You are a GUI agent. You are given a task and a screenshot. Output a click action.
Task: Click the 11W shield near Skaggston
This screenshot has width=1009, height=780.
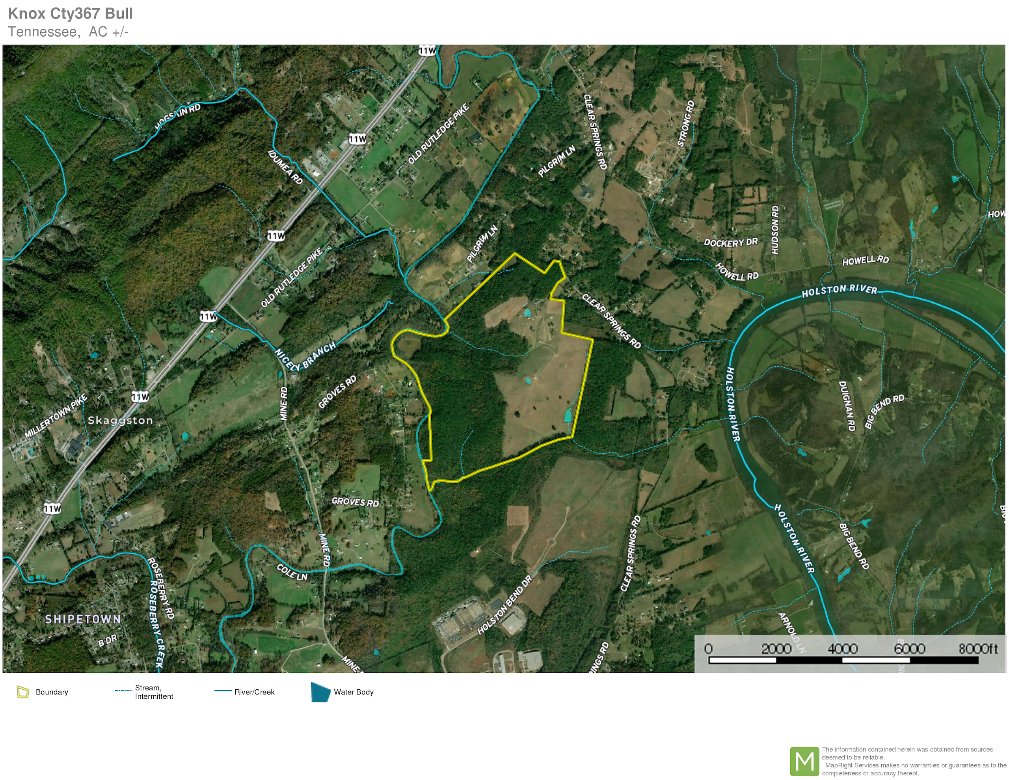[140, 397]
